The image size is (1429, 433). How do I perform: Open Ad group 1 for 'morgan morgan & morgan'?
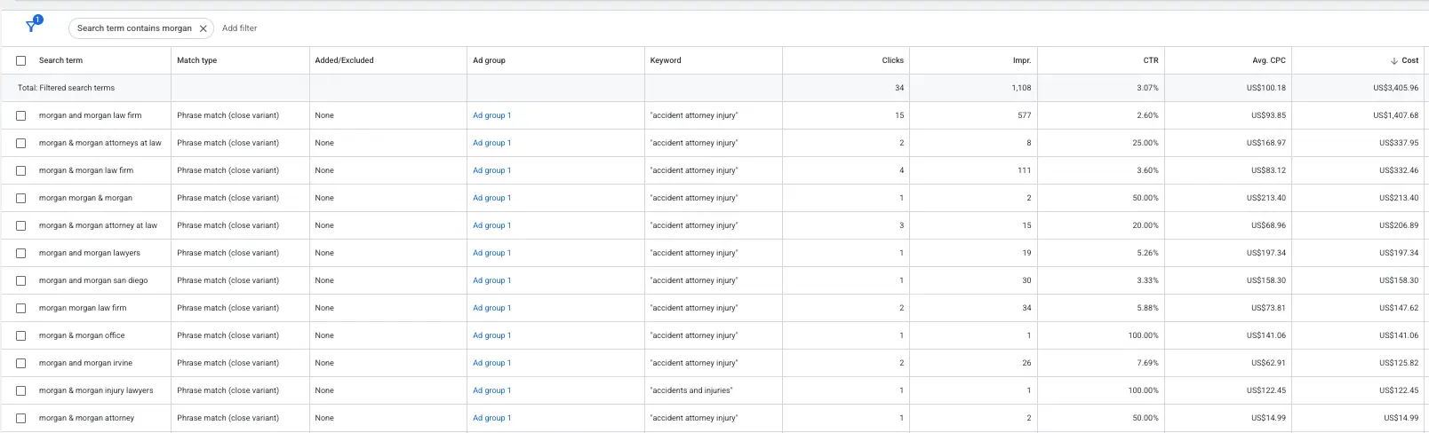[491, 198]
